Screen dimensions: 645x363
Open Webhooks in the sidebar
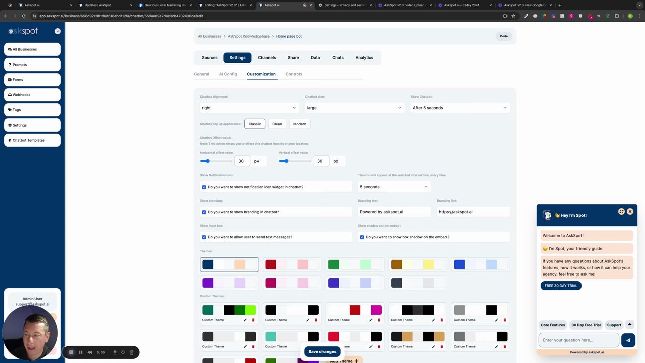click(x=32, y=95)
